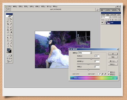Switch to Full screen mode
The image size is (127, 100).
pos(11,58)
